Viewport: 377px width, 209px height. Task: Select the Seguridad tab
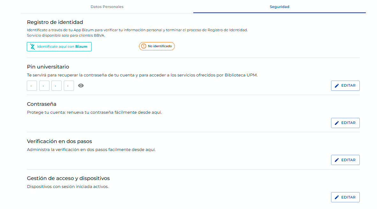click(279, 7)
